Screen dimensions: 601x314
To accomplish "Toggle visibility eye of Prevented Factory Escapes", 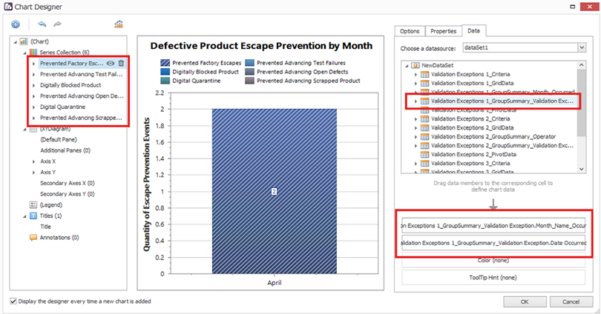I will (x=110, y=64).
